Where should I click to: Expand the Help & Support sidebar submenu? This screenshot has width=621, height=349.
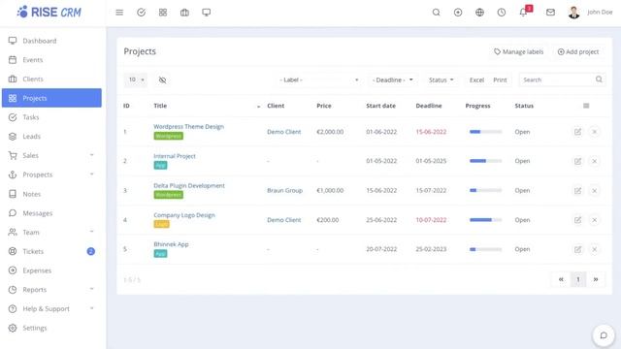click(91, 308)
